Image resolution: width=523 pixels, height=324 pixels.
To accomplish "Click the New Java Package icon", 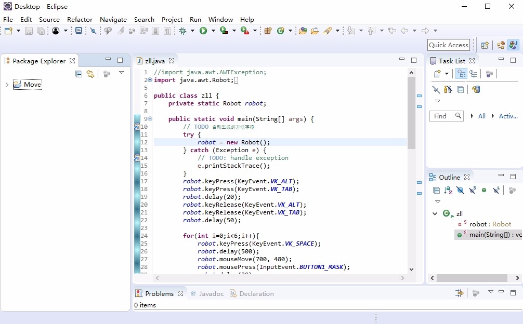I will coord(268,31).
